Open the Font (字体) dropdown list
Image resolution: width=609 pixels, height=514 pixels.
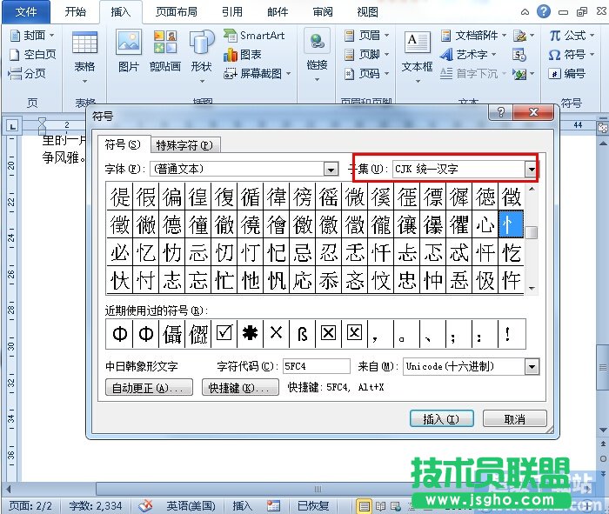point(331,169)
